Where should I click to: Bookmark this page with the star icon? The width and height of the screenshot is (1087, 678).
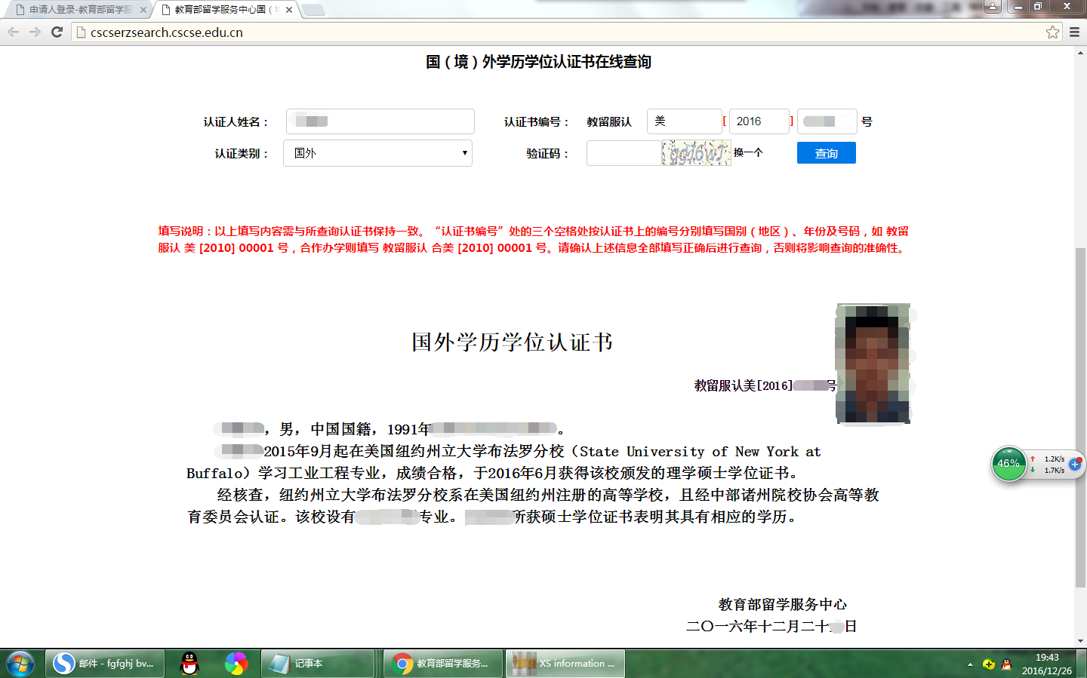point(1052,32)
